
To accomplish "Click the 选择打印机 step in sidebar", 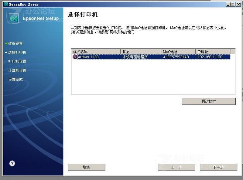I will click(17, 52).
